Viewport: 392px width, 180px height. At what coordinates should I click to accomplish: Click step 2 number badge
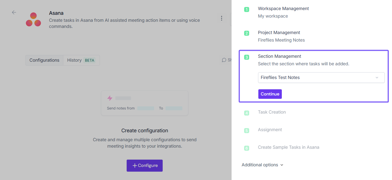click(247, 33)
